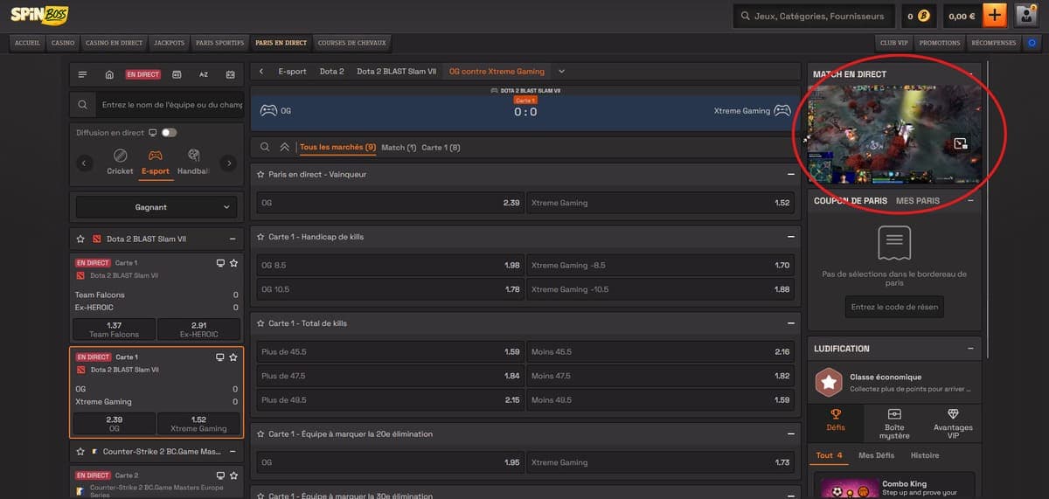The image size is (1049, 499).
Task: Open Casino en Direct nav item
Action: point(114,42)
